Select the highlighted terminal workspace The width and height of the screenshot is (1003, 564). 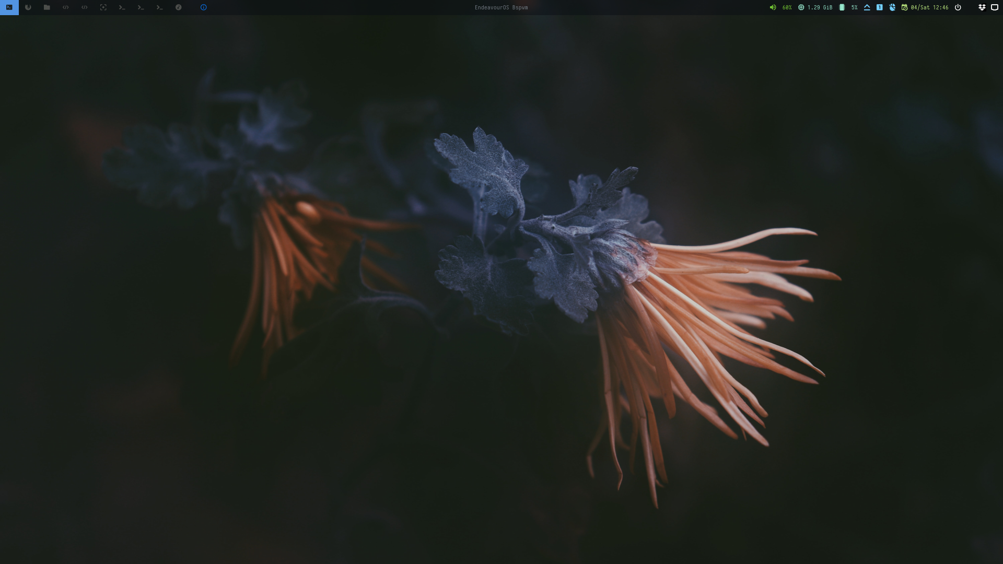click(x=9, y=7)
